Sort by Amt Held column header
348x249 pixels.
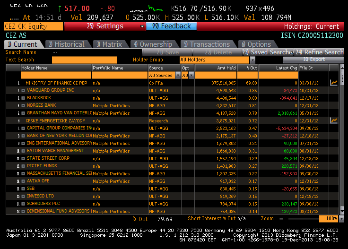216,68
